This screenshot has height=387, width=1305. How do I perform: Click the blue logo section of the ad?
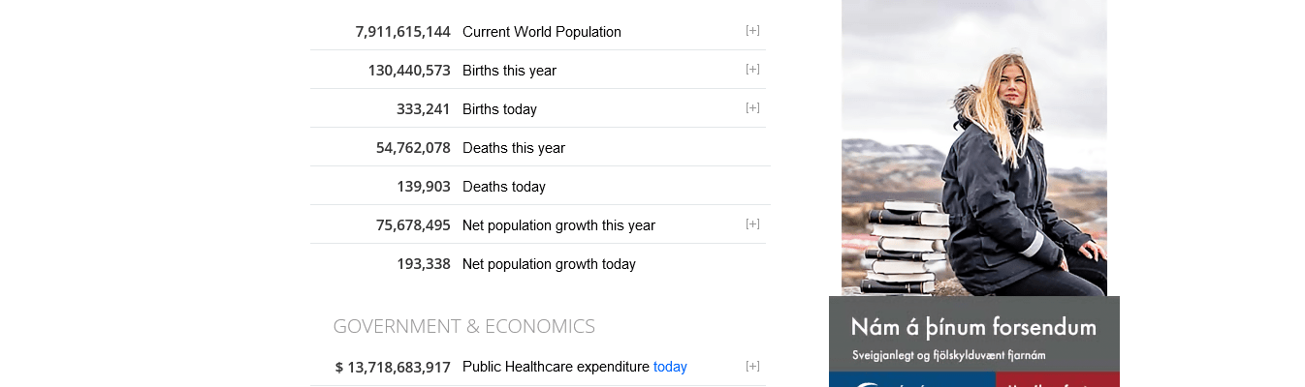(x=911, y=379)
